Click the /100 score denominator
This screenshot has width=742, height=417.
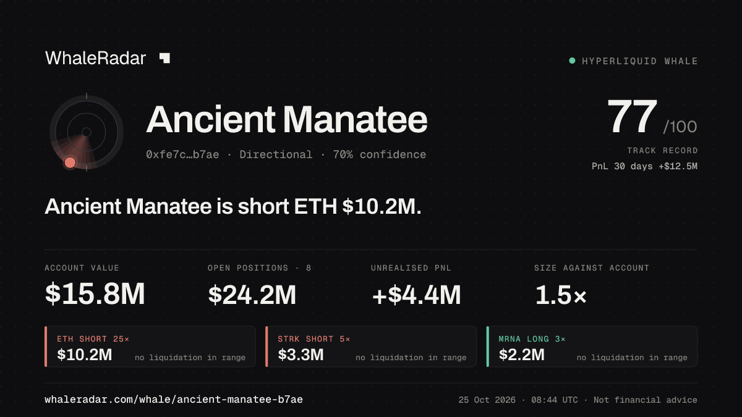point(680,127)
